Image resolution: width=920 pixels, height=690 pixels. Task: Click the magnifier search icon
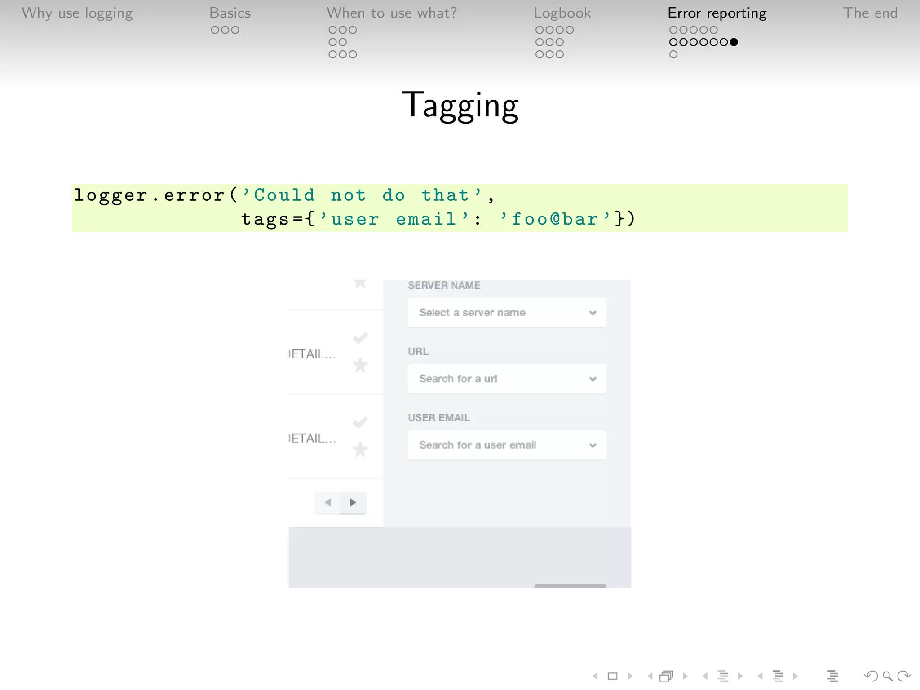[888, 676]
